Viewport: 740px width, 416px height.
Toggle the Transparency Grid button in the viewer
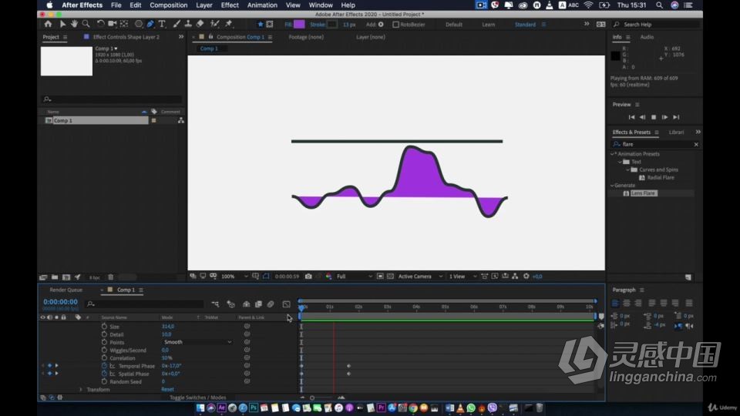[x=390, y=277]
